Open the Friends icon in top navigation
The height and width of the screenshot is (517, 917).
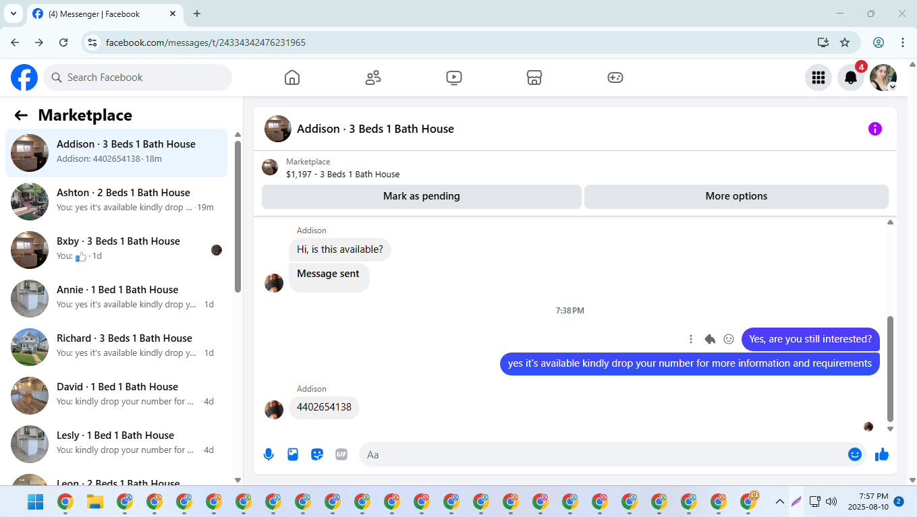[373, 78]
